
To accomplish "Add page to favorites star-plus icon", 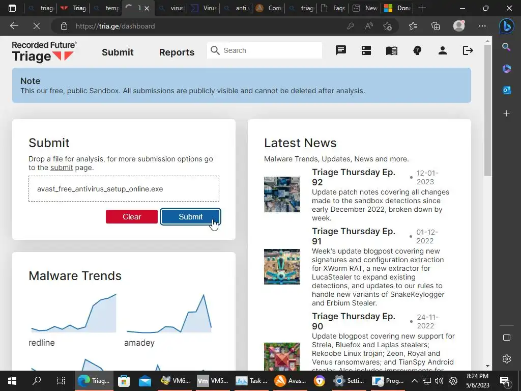I will point(387,26).
